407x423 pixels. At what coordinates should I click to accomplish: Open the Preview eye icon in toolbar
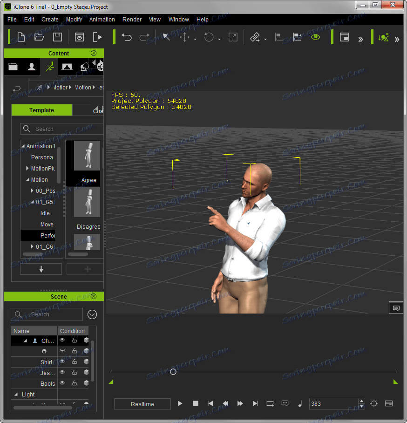[x=80, y=37]
